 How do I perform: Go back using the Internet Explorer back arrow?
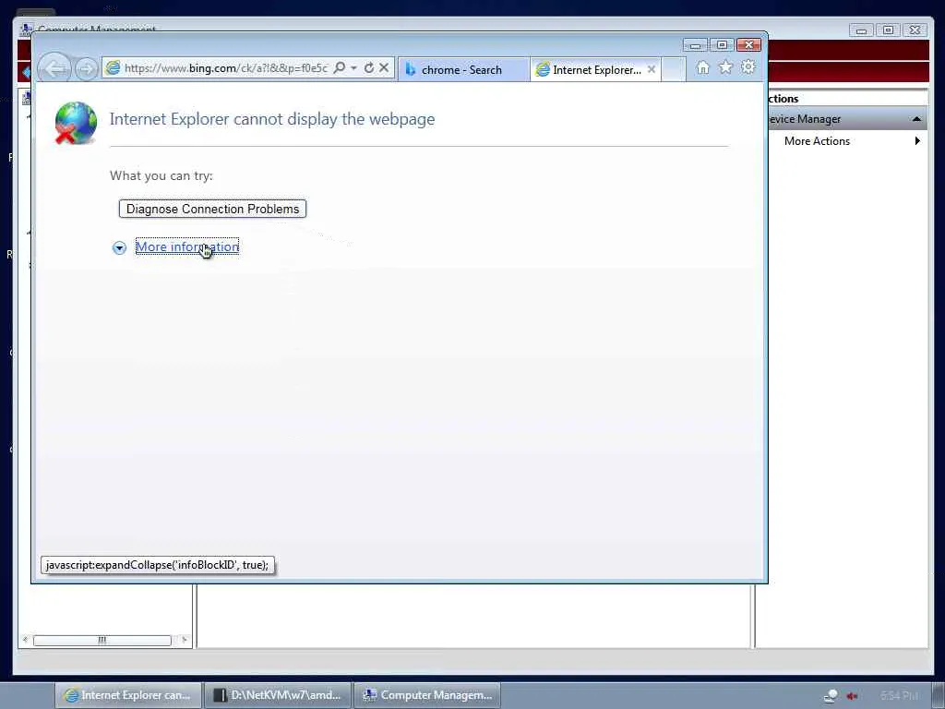54,68
